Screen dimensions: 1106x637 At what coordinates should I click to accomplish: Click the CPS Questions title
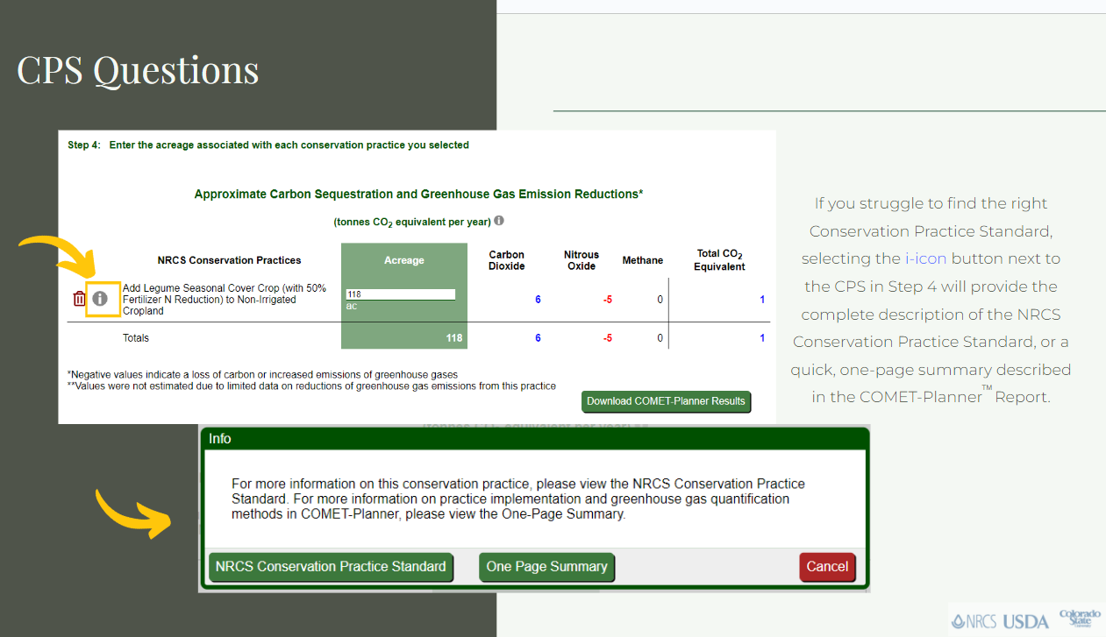(x=138, y=70)
